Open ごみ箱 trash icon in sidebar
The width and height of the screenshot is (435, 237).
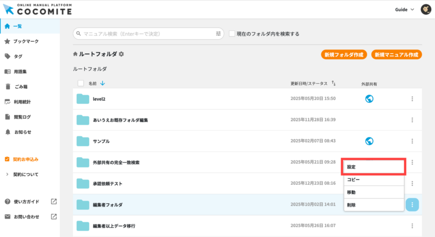click(x=7, y=86)
